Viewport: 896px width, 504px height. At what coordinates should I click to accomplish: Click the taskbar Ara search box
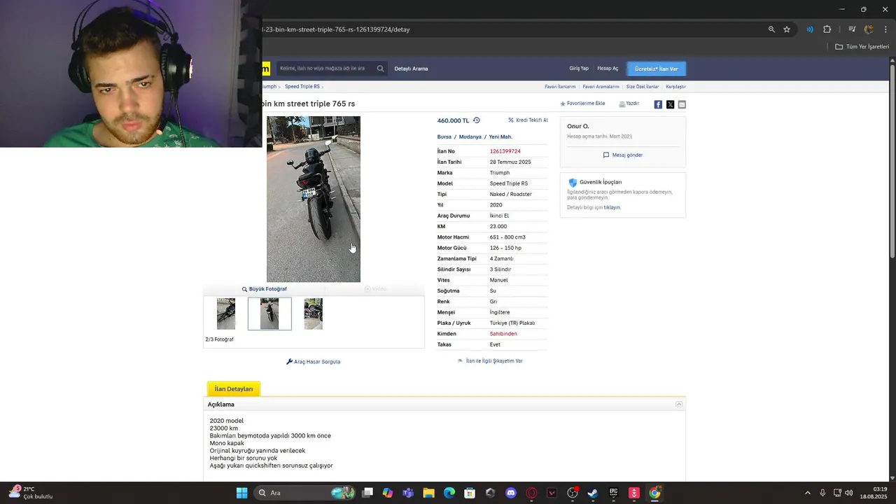(x=305, y=493)
